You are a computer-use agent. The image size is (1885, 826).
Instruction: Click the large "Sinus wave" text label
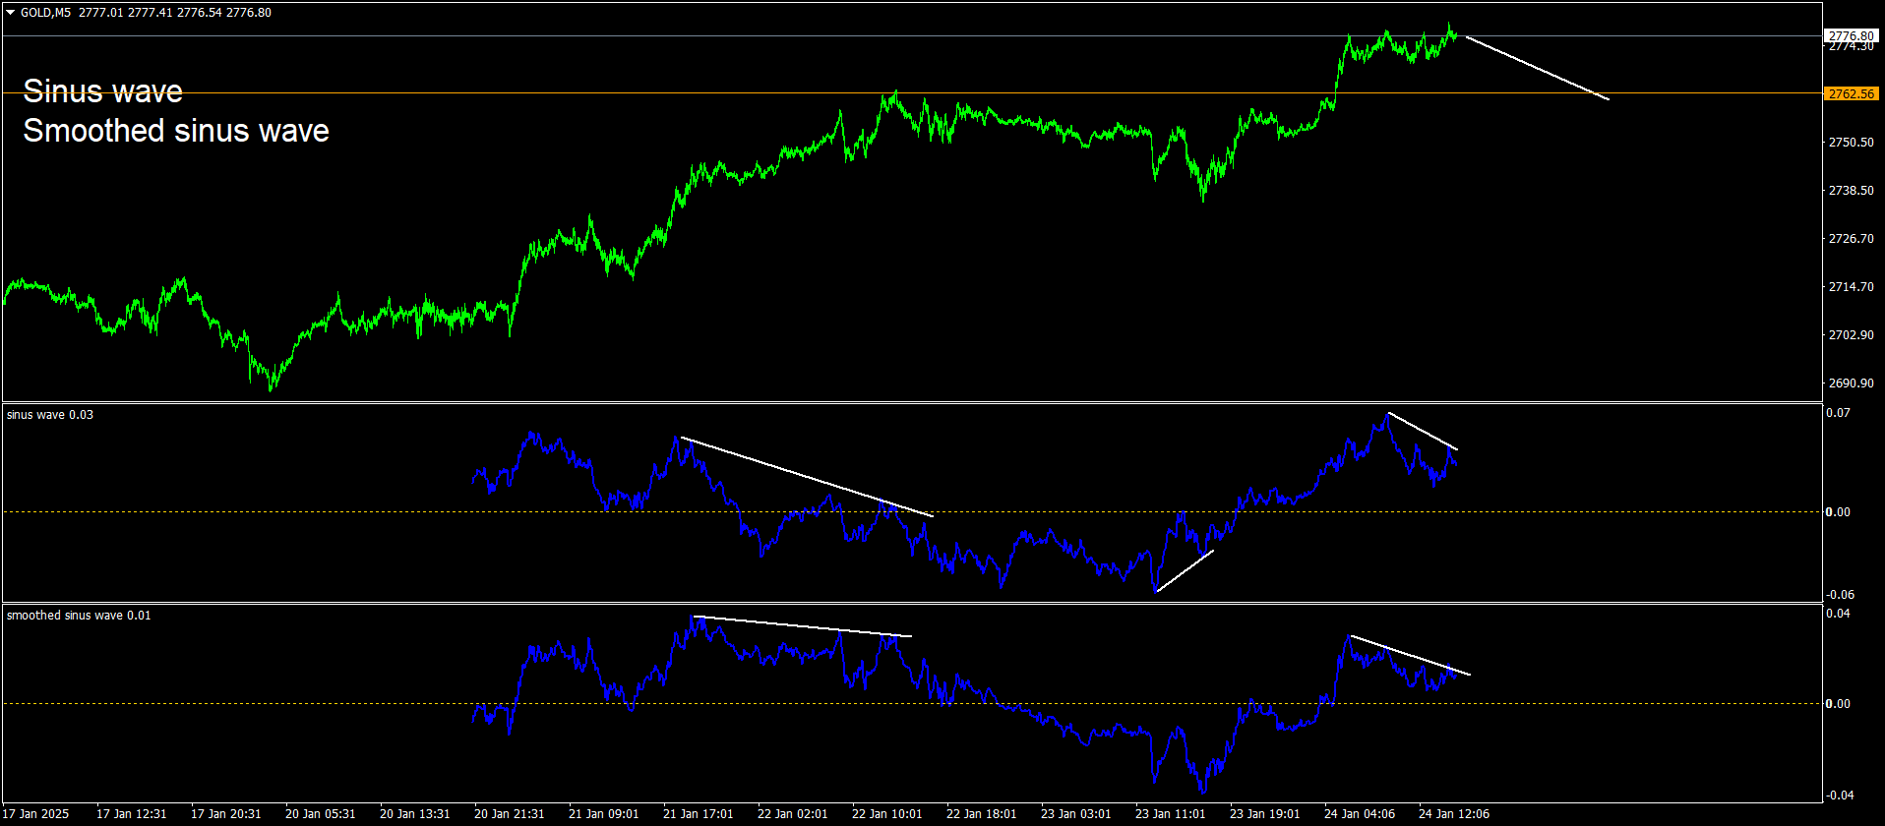pyautogui.click(x=103, y=91)
